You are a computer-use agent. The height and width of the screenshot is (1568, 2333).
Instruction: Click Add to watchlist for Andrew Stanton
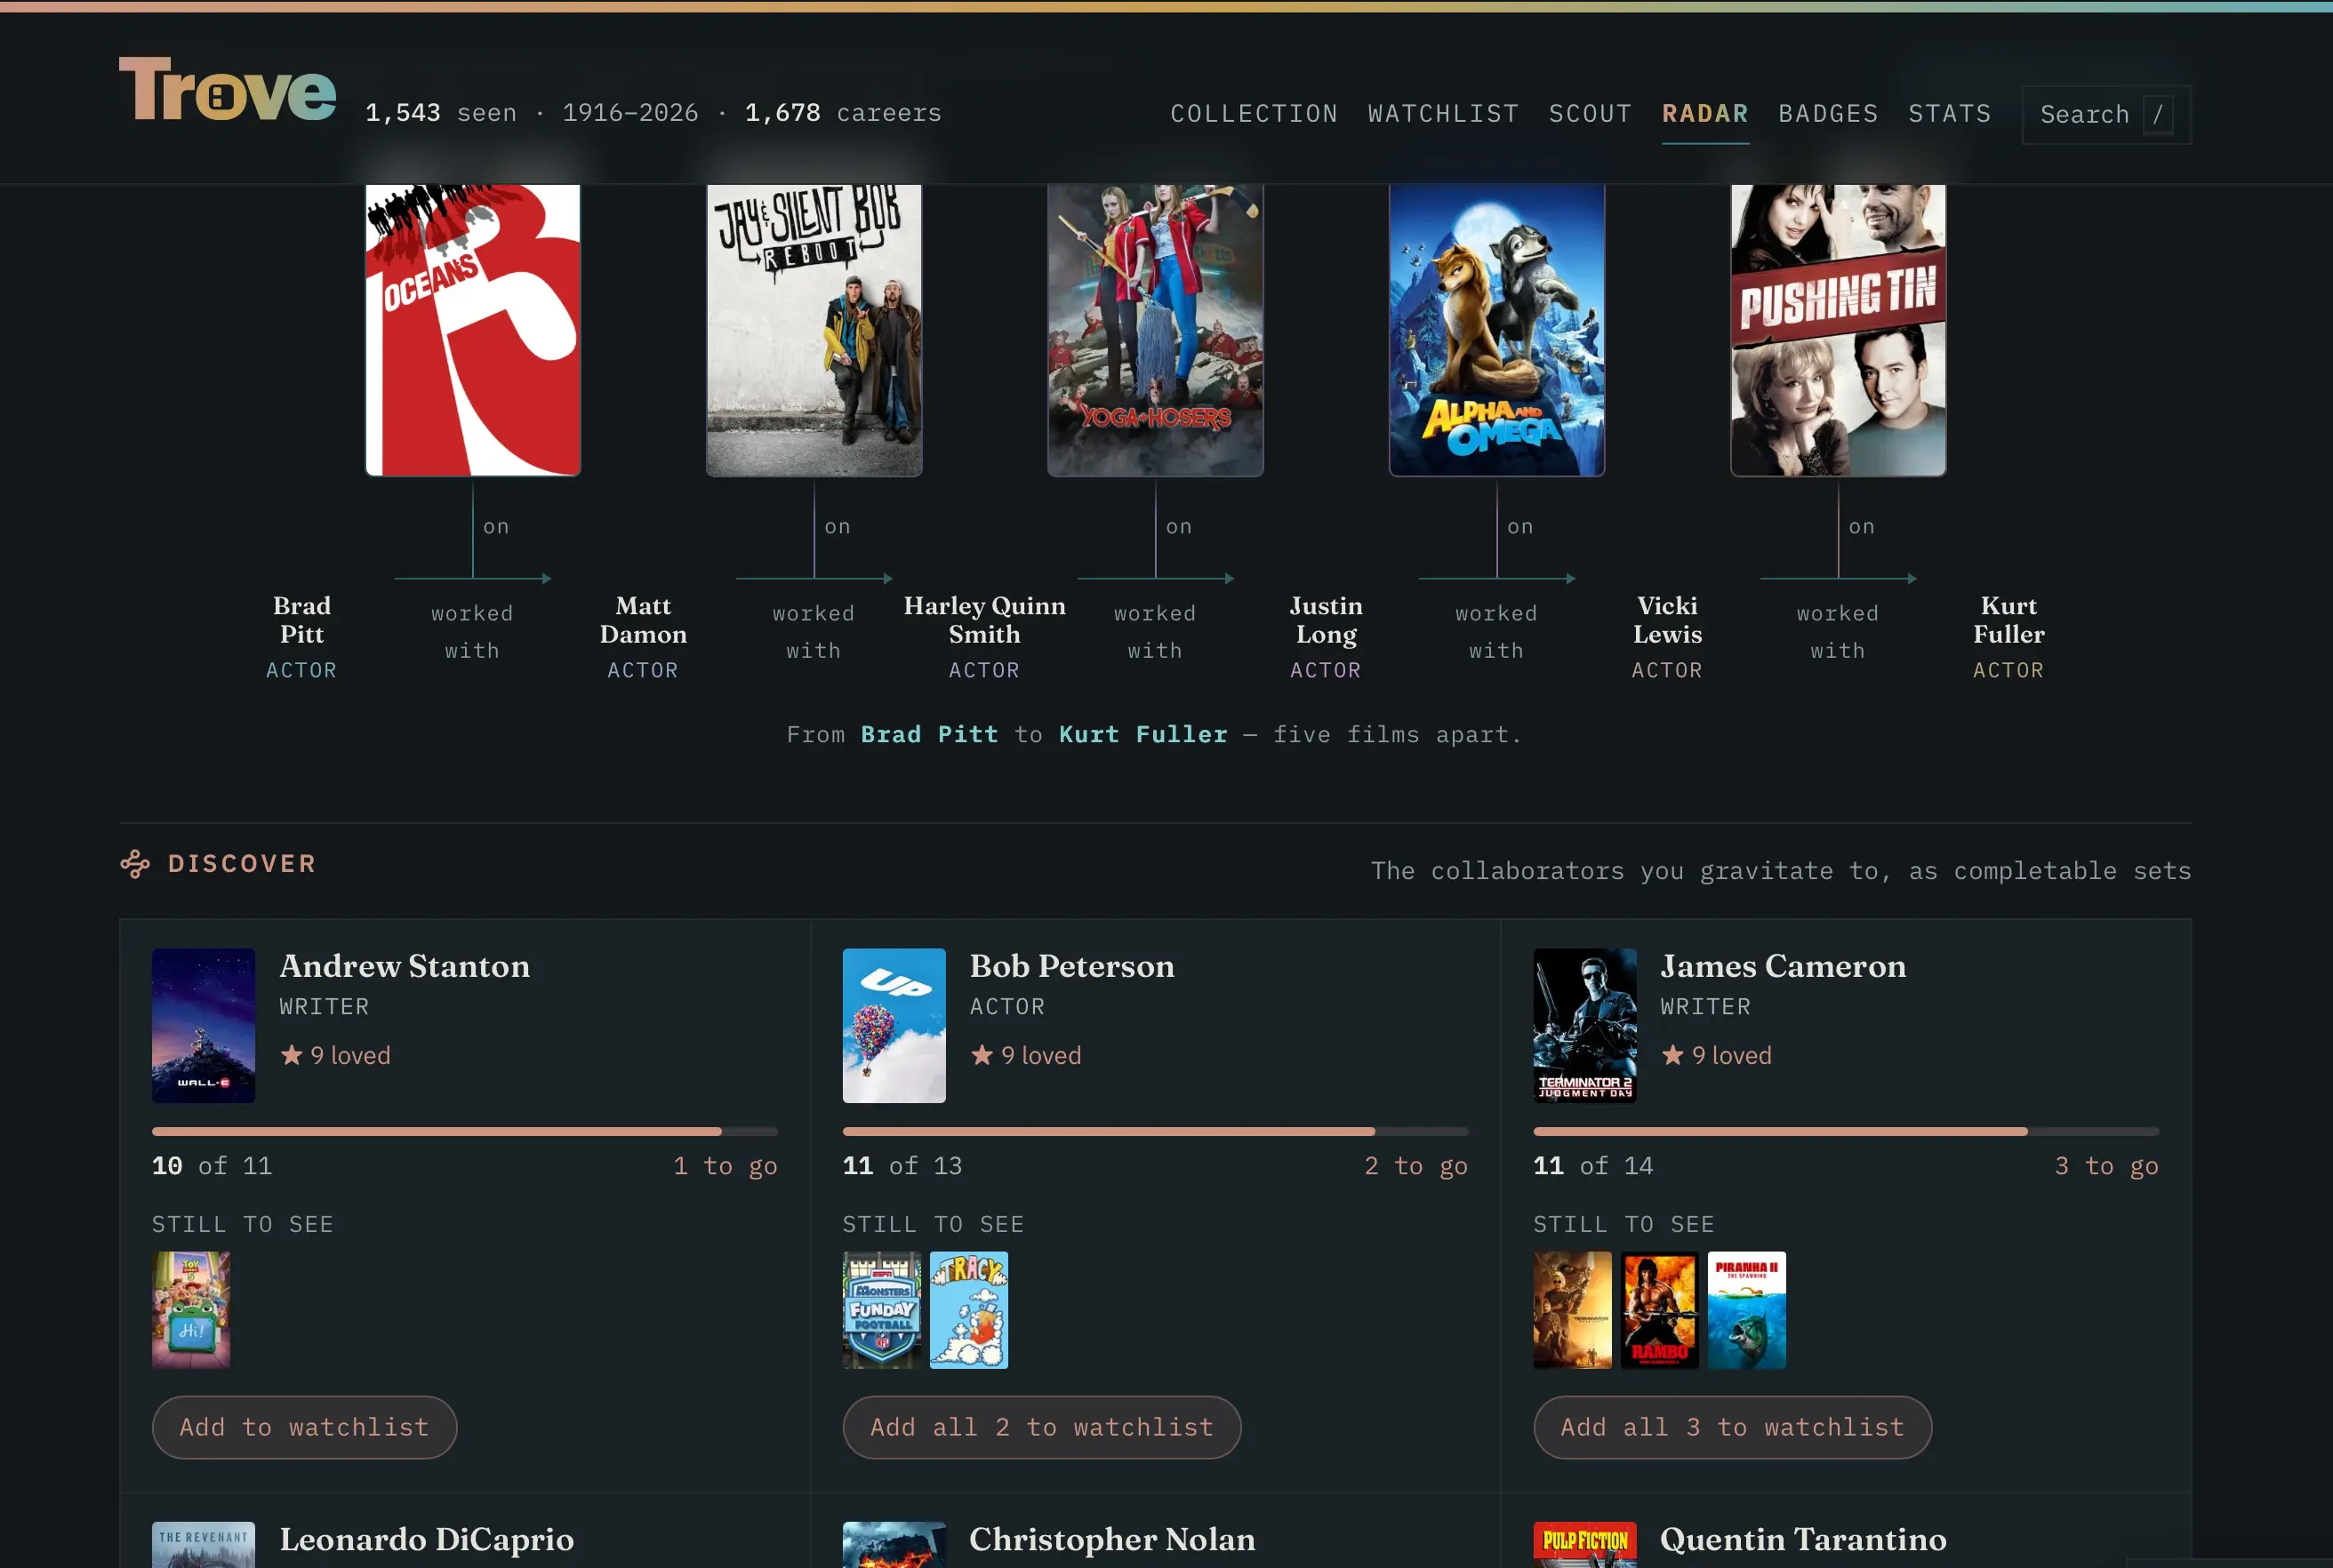pyautogui.click(x=304, y=1427)
